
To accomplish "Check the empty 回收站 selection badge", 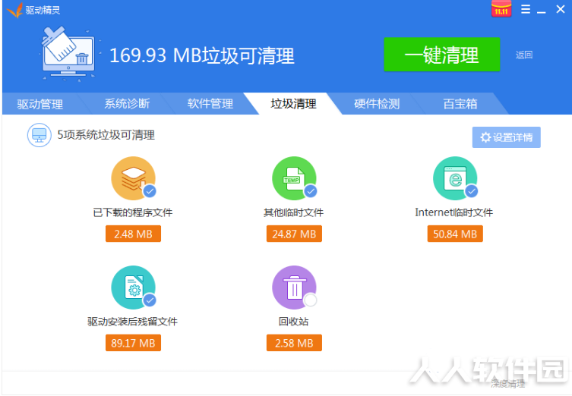I will (311, 300).
